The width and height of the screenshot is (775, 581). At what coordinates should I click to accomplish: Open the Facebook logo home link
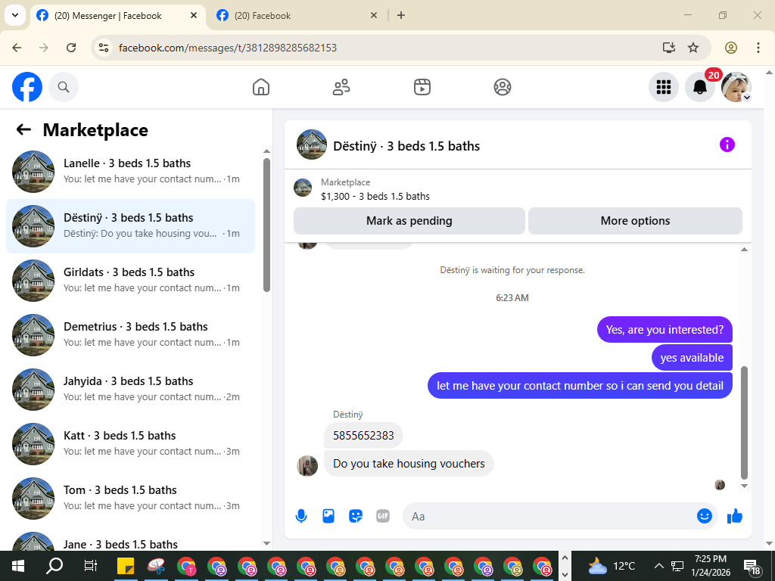(x=27, y=87)
